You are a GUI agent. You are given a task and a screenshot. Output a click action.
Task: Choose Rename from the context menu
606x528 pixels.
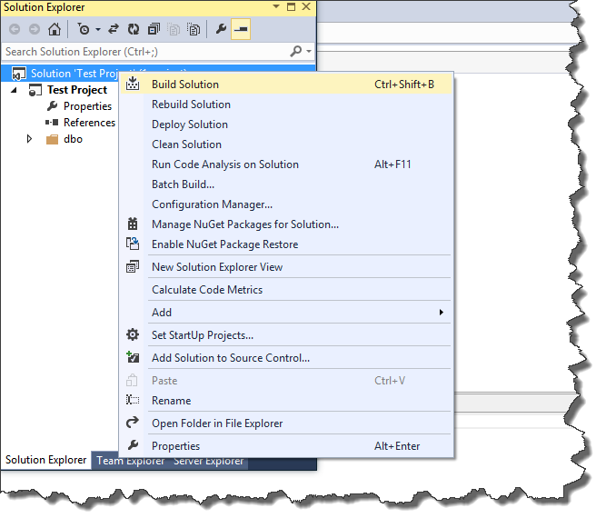(x=286, y=401)
